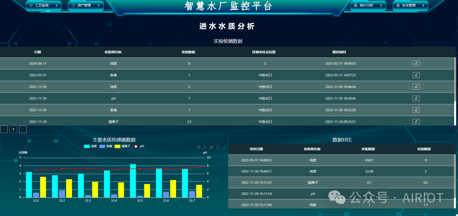Image resolution: width=458 pixels, height=216 pixels.
Task: Edit the 浊度 row sampled at 10:44:54
Action: (x=416, y=87)
